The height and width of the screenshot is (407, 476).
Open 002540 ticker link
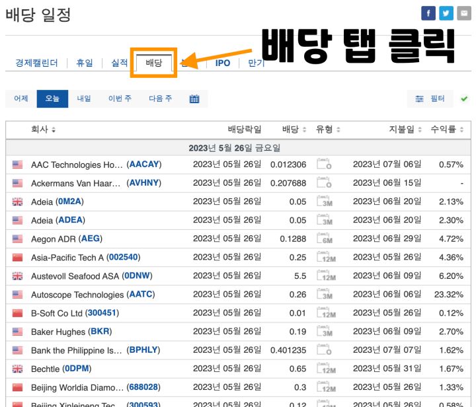123,257
